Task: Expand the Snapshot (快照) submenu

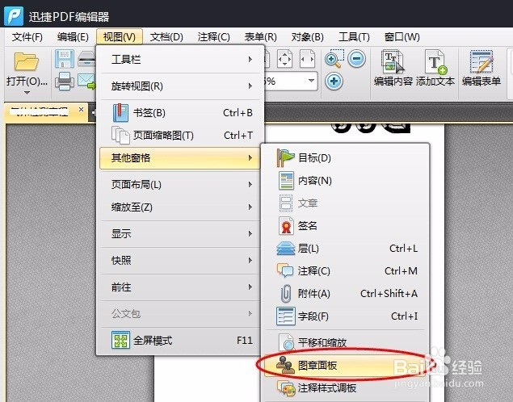Action: [x=182, y=261]
